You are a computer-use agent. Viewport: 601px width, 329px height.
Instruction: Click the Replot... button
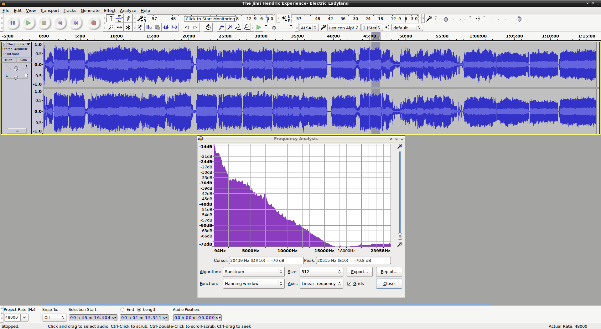coord(389,272)
